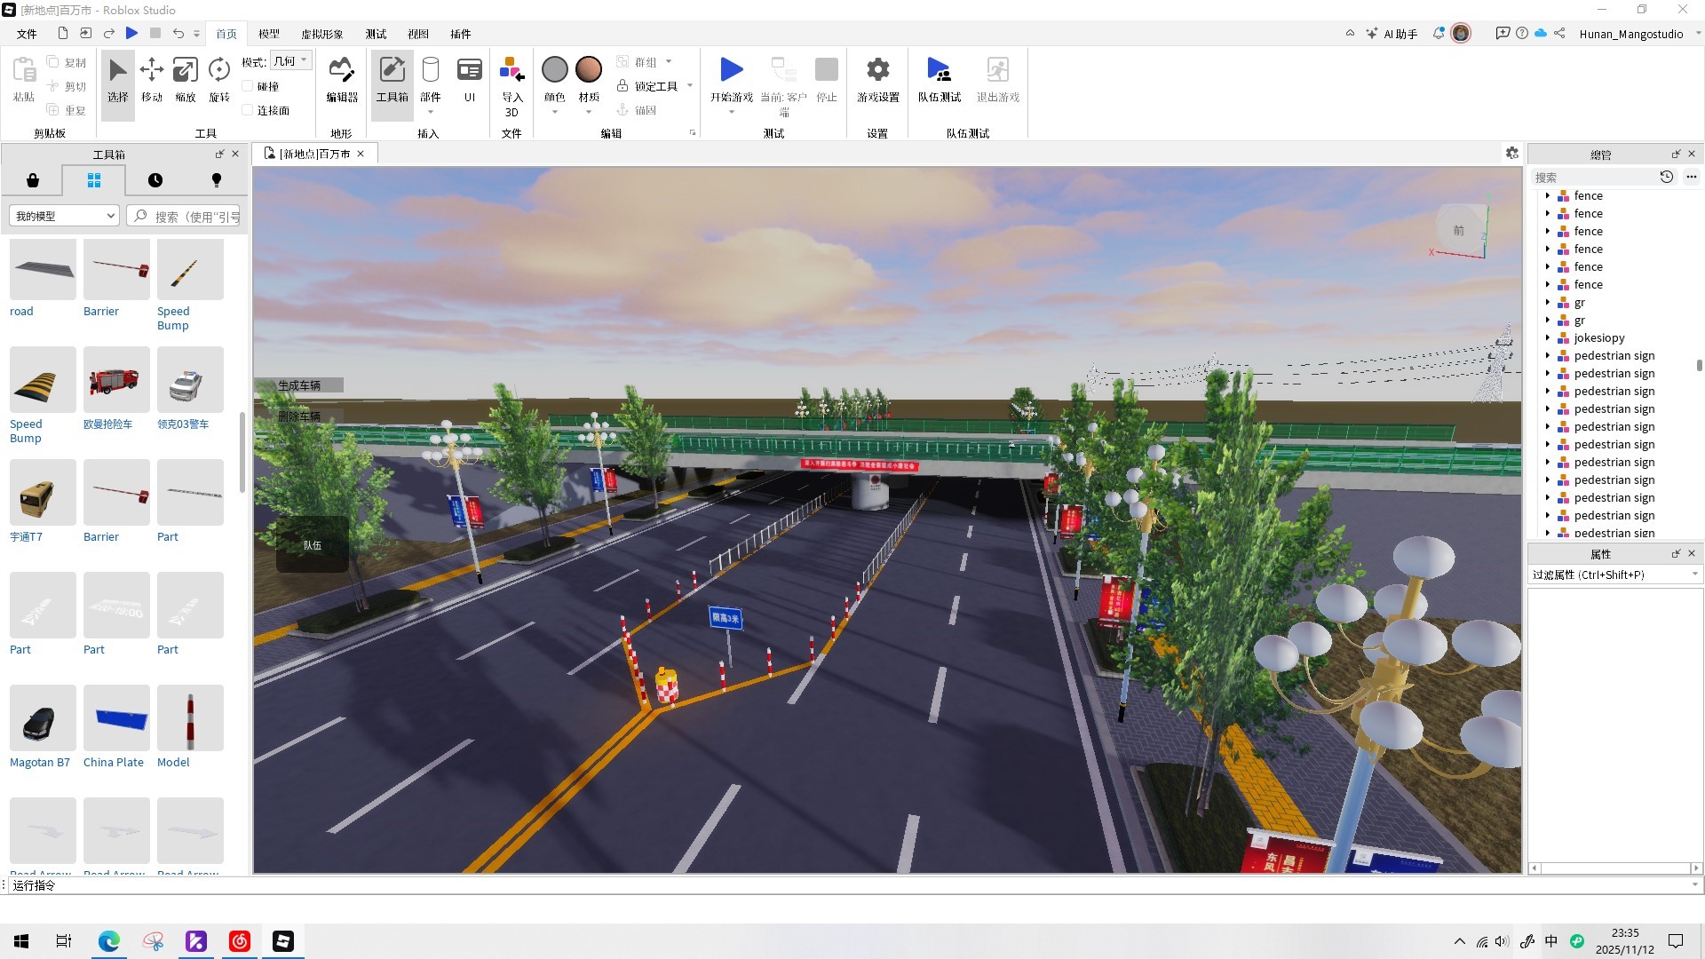Screen dimensions: 1705x959
Task: Open Game Settings (游戏设置) gear
Action: pos(877,78)
